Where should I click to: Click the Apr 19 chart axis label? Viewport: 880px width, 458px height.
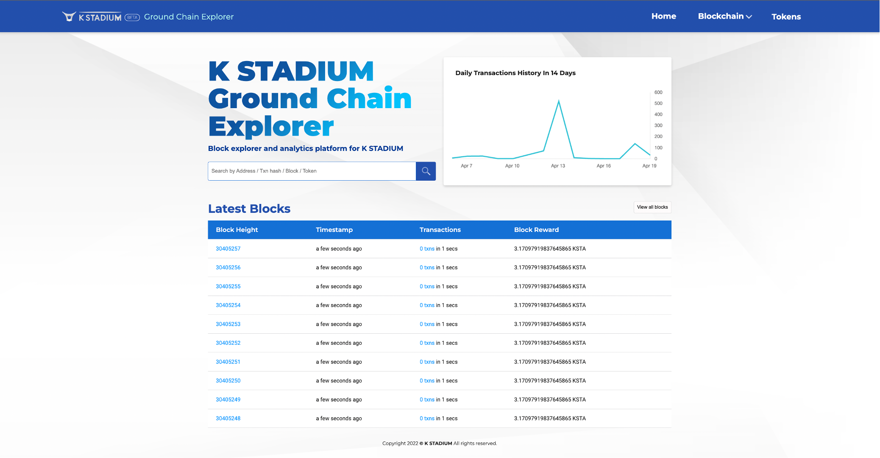pos(649,166)
